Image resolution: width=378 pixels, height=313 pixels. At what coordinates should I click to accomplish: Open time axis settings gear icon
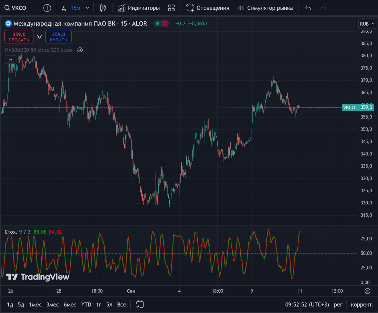[367, 291]
